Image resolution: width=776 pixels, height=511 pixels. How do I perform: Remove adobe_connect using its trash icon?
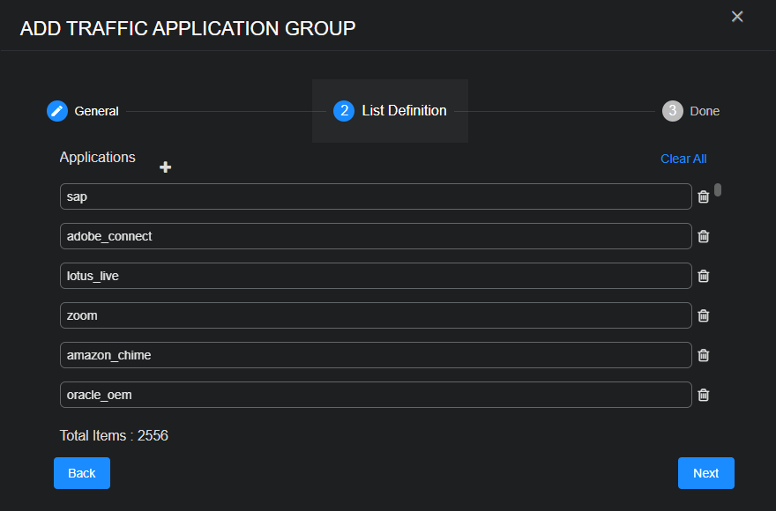tap(703, 236)
